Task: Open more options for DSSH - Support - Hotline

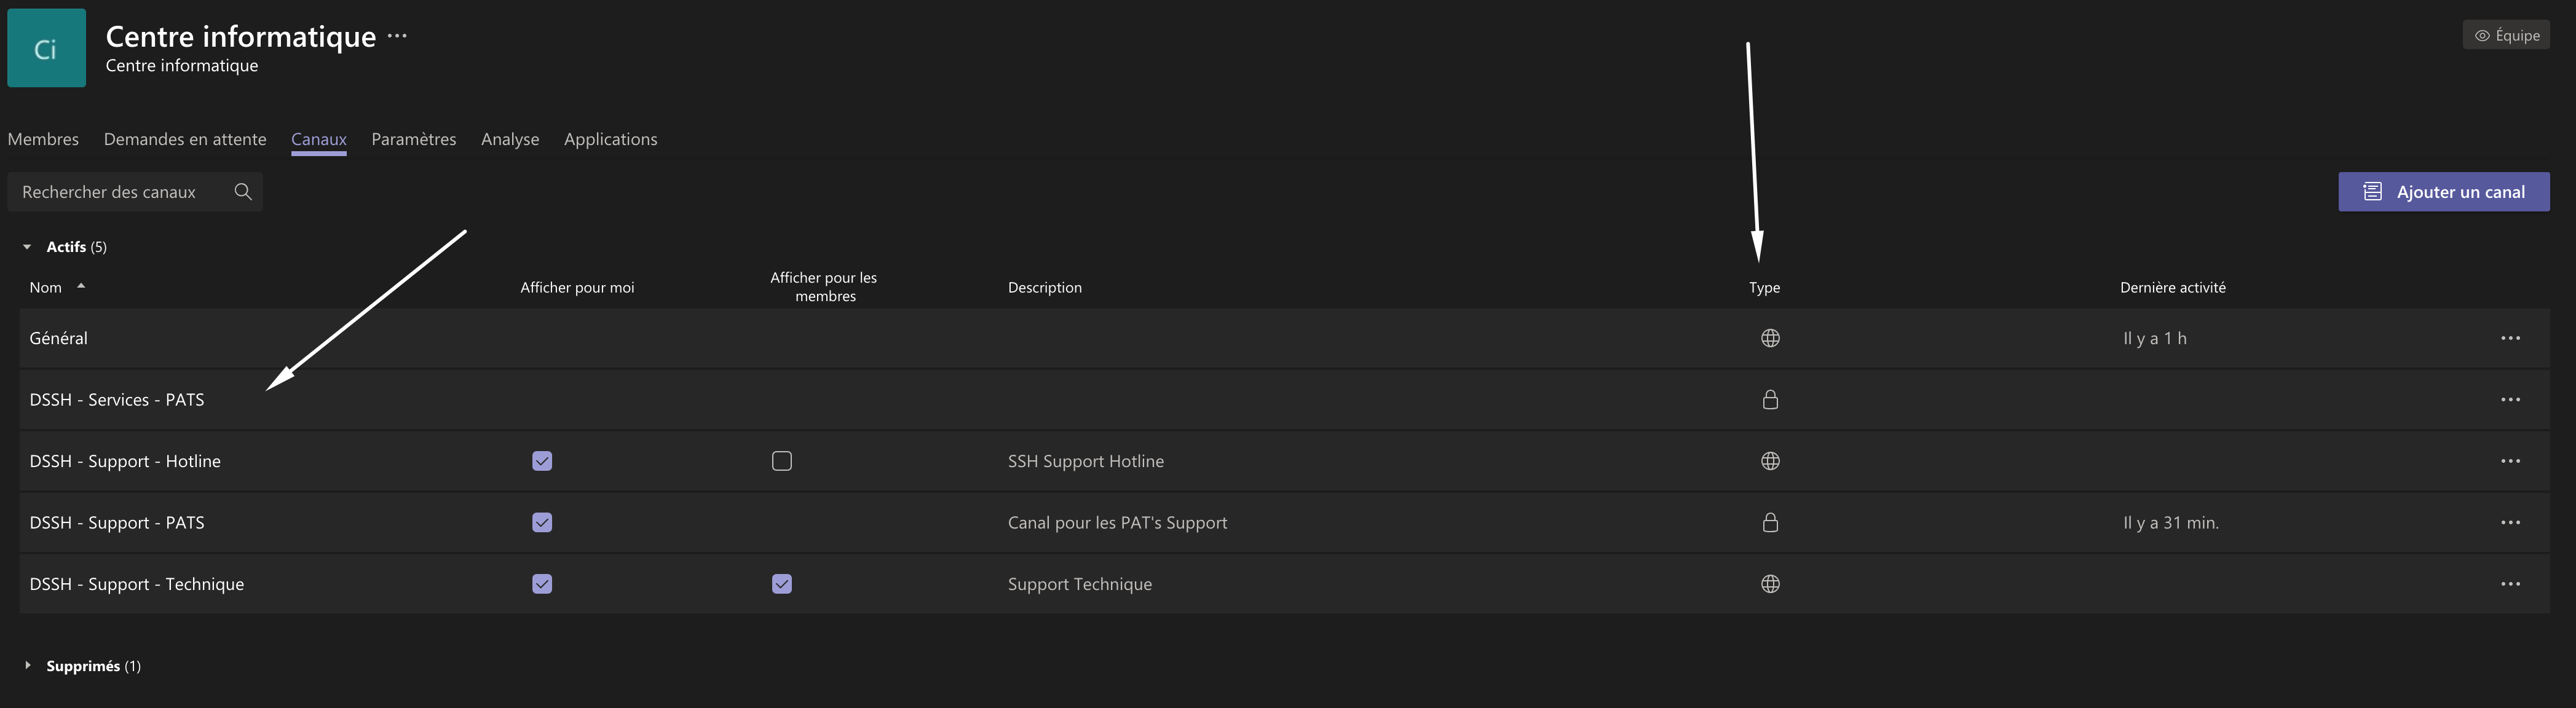Action: [x=2509, y=461]
